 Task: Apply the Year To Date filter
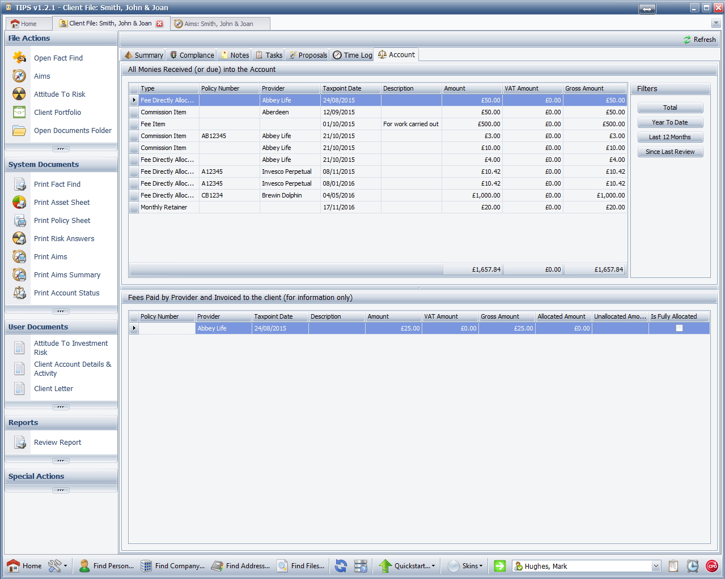(x=670, y=122)
